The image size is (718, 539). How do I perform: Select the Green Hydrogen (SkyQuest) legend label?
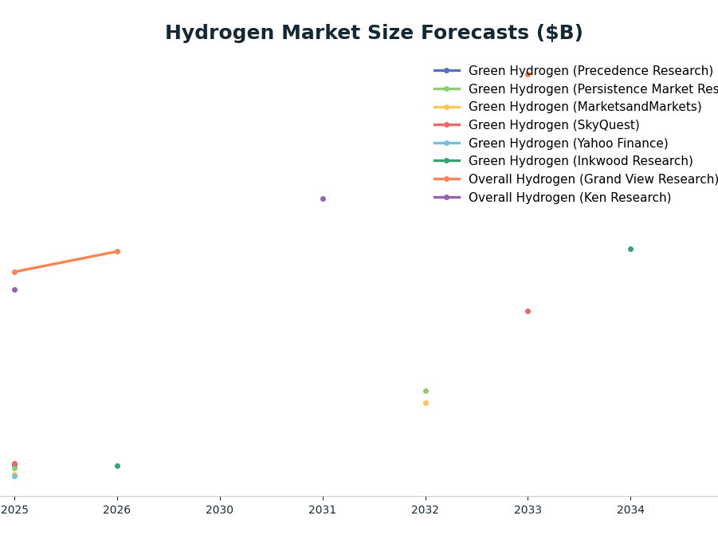pos(554,124)
